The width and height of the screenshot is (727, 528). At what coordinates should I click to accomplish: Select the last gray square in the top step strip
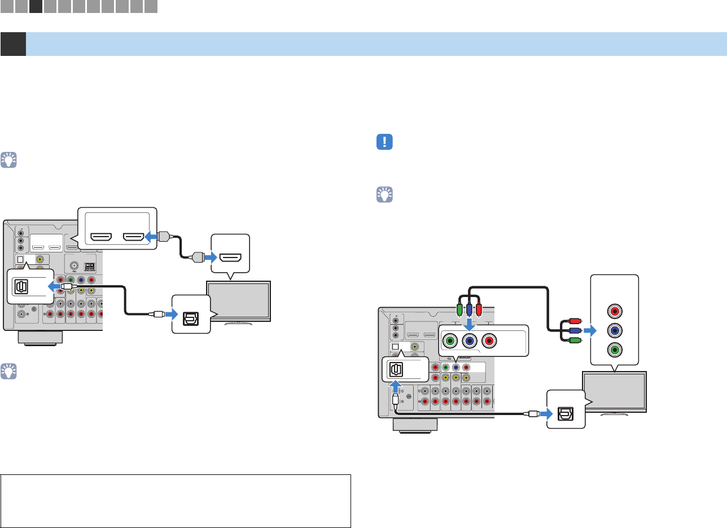(x=151, y=7)
